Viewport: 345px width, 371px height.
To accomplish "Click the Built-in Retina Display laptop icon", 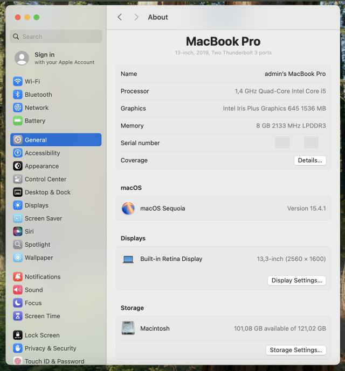I will point(128,259).
